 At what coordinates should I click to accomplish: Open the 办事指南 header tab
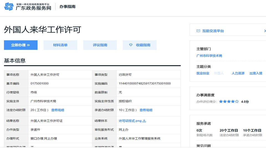[67, 7]
